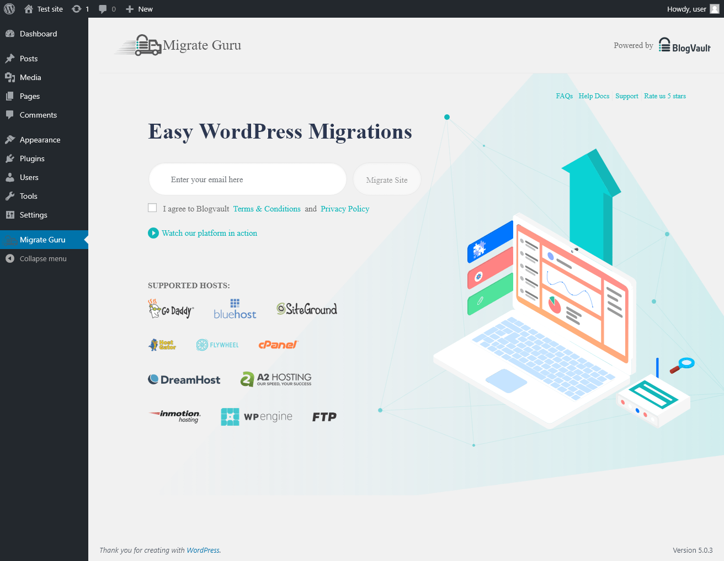Click the Migrate Site button
This screenshot has height=561, width=724.
point(387,179)
